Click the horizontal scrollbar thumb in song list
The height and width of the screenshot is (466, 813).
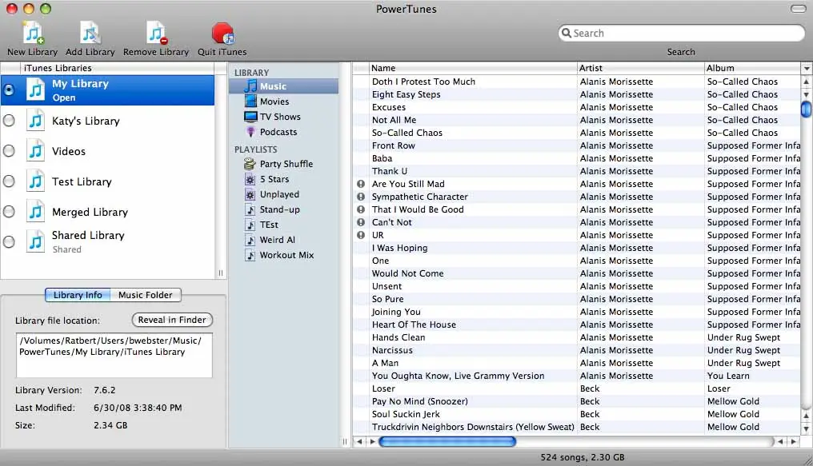[447, 442]
